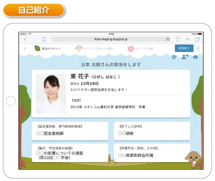The image size is (215, 181).
Task: Tap the puppy mascot character
Action: (x=194, y=160)
